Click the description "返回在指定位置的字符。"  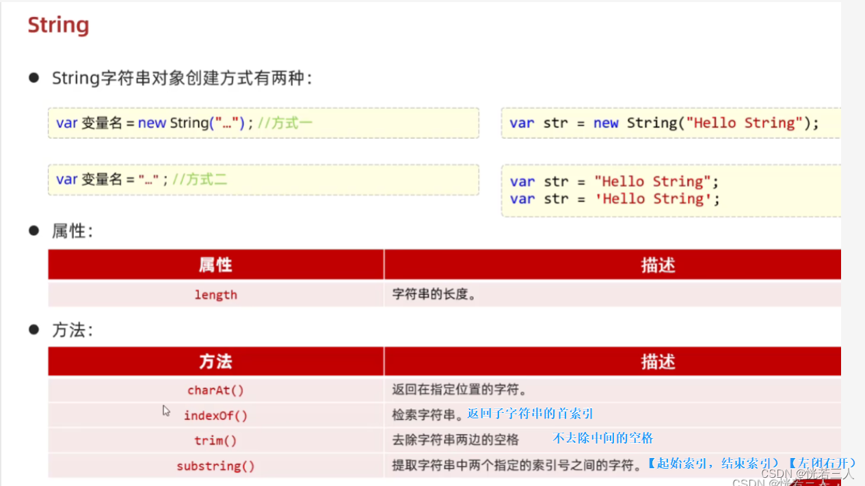[459, 390]
